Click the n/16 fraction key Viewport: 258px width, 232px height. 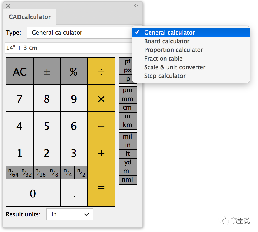click(40, 173)
